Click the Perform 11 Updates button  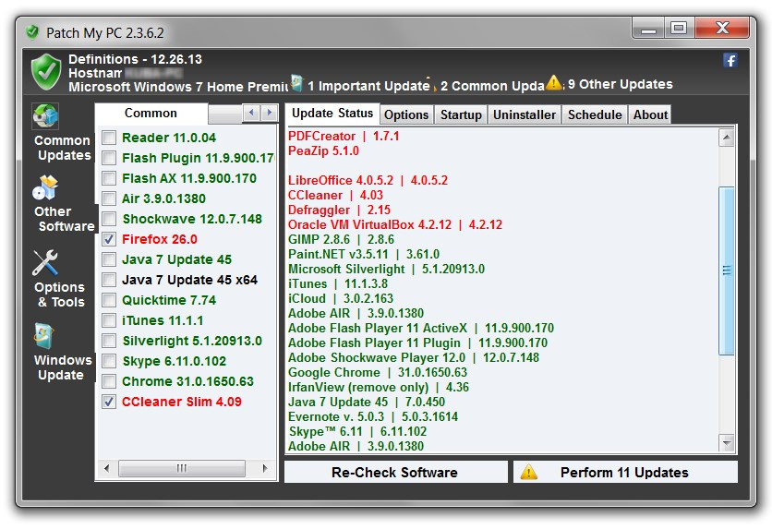pyautogui.click(x=625, y=472)
